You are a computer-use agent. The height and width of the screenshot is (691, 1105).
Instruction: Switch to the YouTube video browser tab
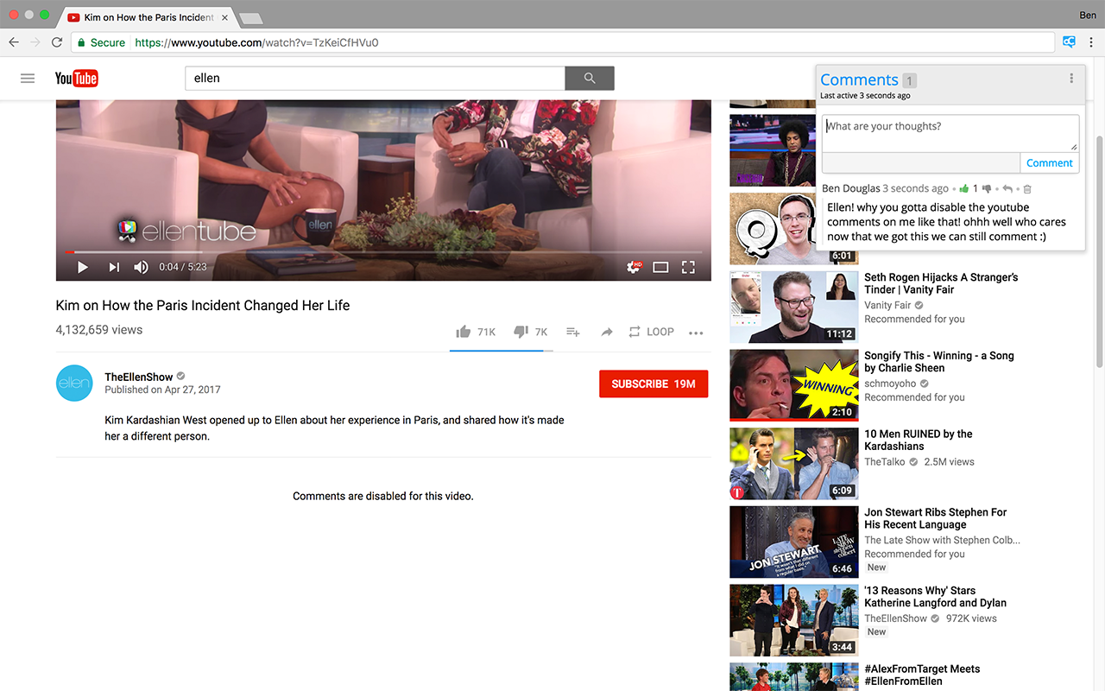(148, 17)
